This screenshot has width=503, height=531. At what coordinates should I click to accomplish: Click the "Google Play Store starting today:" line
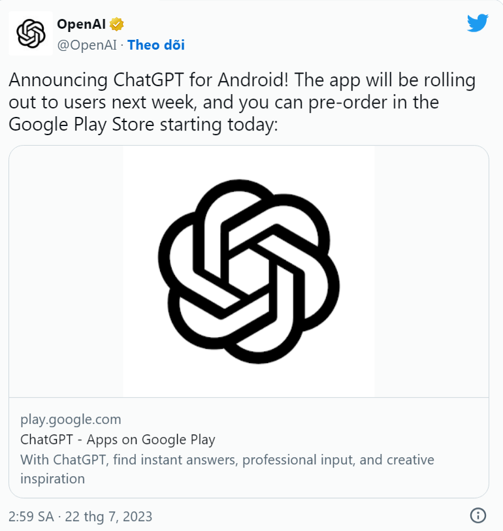pyautogui.click(x=143, y=124)
